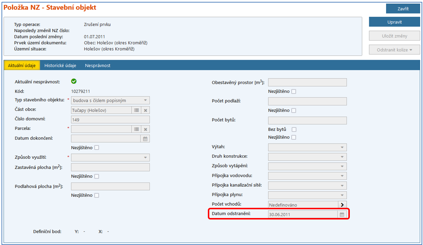Switch to Historické údaje tab
This screenshot has width=423, height=245.
(x=60, y=66)
